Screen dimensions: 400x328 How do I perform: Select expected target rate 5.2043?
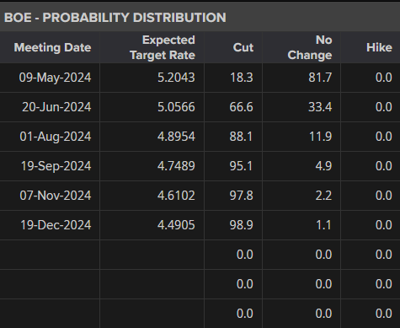pos(176,78)
